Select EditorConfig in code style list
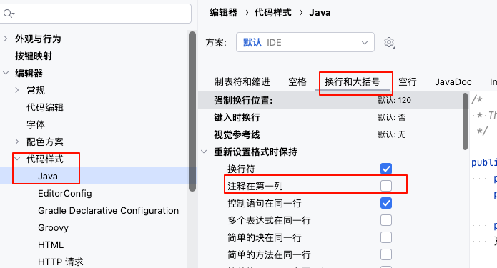This screenshot has width=497, height=268. click(64, 193)
